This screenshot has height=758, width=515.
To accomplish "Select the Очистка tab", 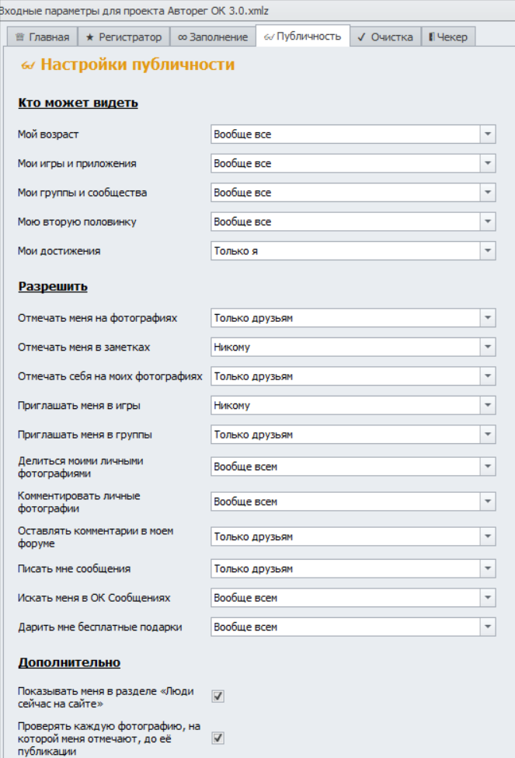I will tap(385, 37).
